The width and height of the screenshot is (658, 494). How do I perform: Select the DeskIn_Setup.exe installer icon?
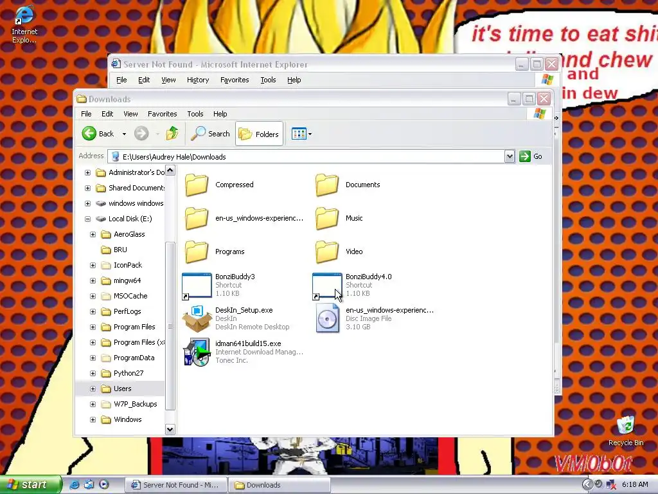(x=197, y=319)
